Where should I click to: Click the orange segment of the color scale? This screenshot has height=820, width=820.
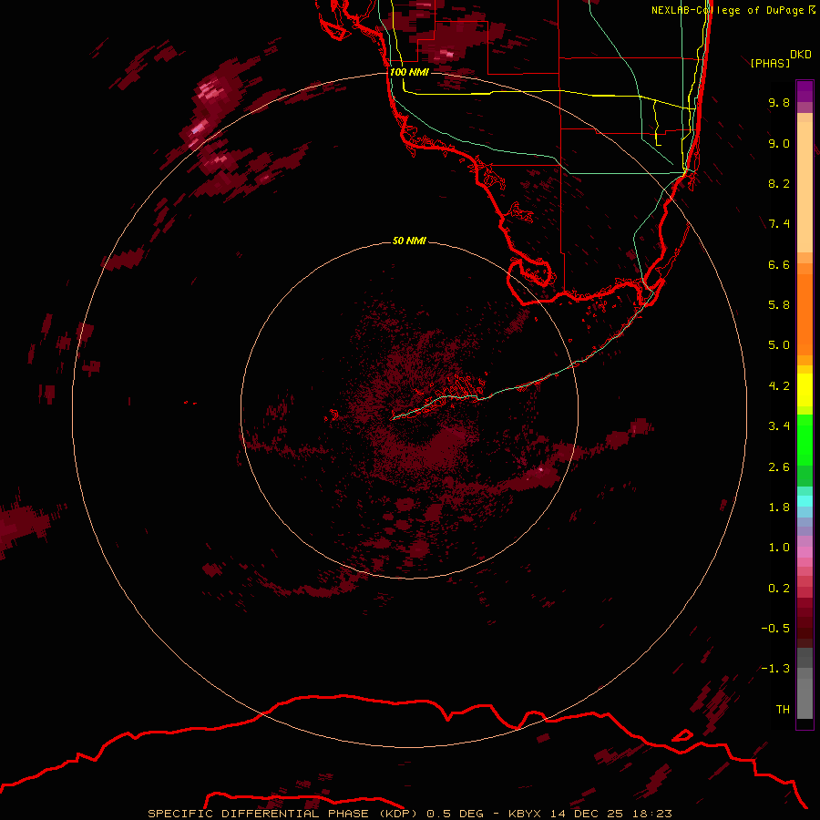coord(805,314)
